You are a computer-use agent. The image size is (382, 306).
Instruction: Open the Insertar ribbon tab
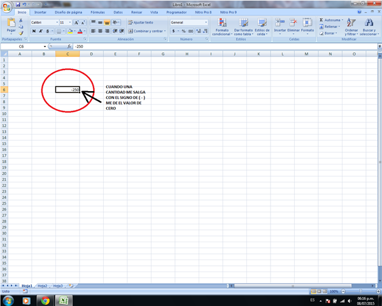tap(40, 12)
